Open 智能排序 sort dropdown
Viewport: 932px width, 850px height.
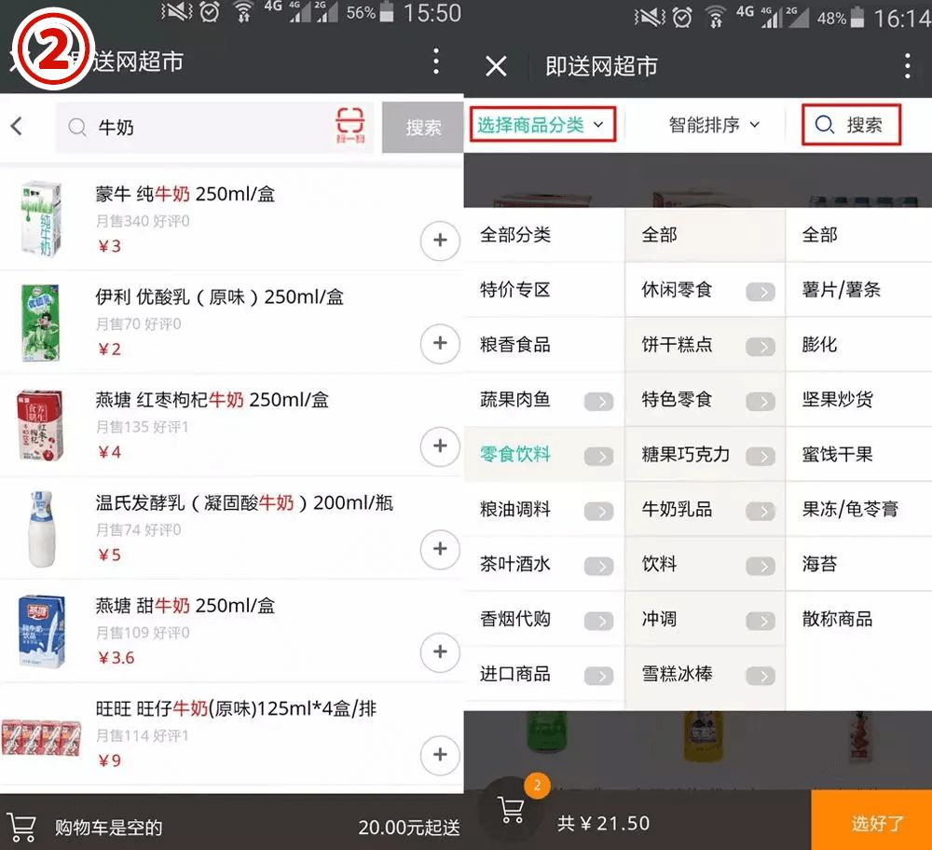point(714,125)
